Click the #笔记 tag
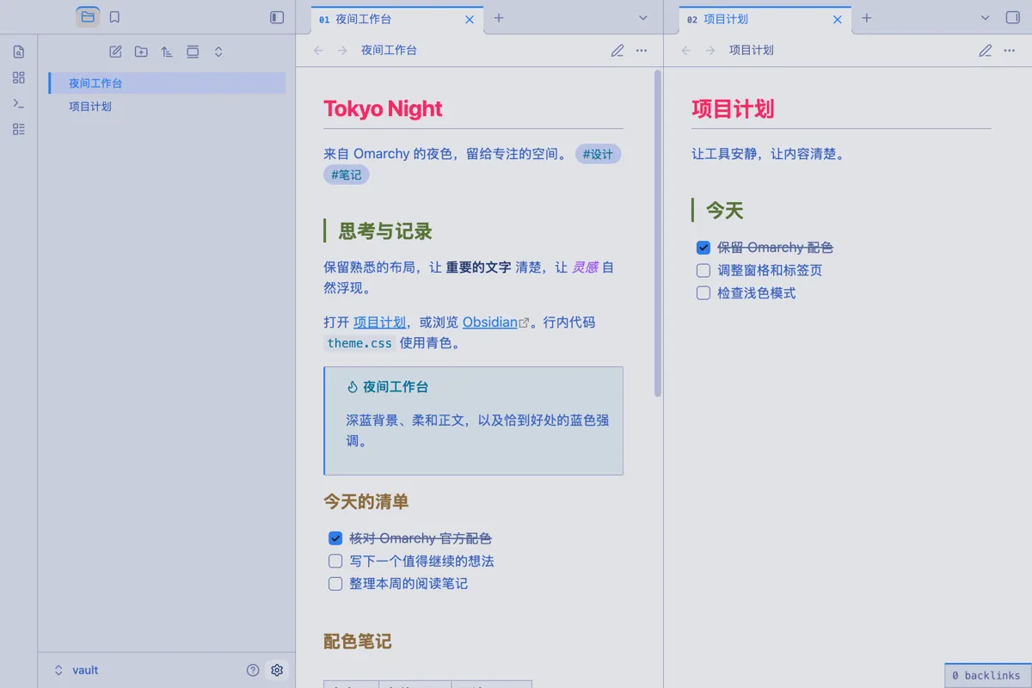The image size is (1032, 688). [x=347, y=175]
